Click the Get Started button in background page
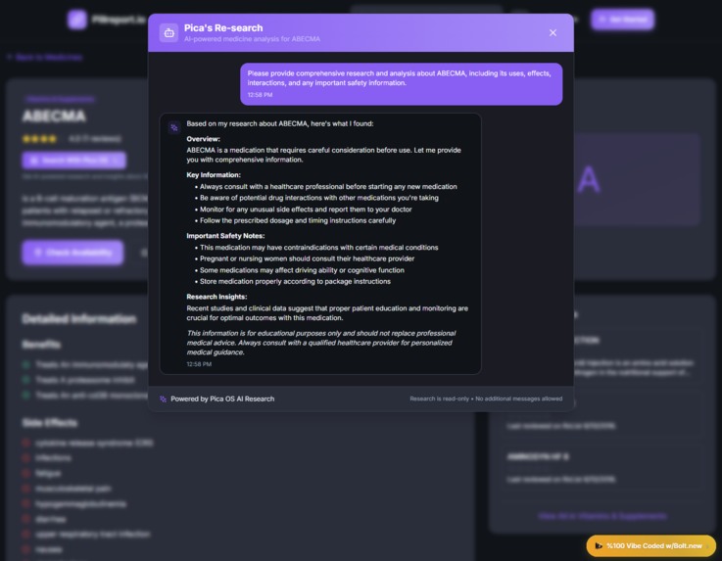722x561 pixels. point(622,20)
